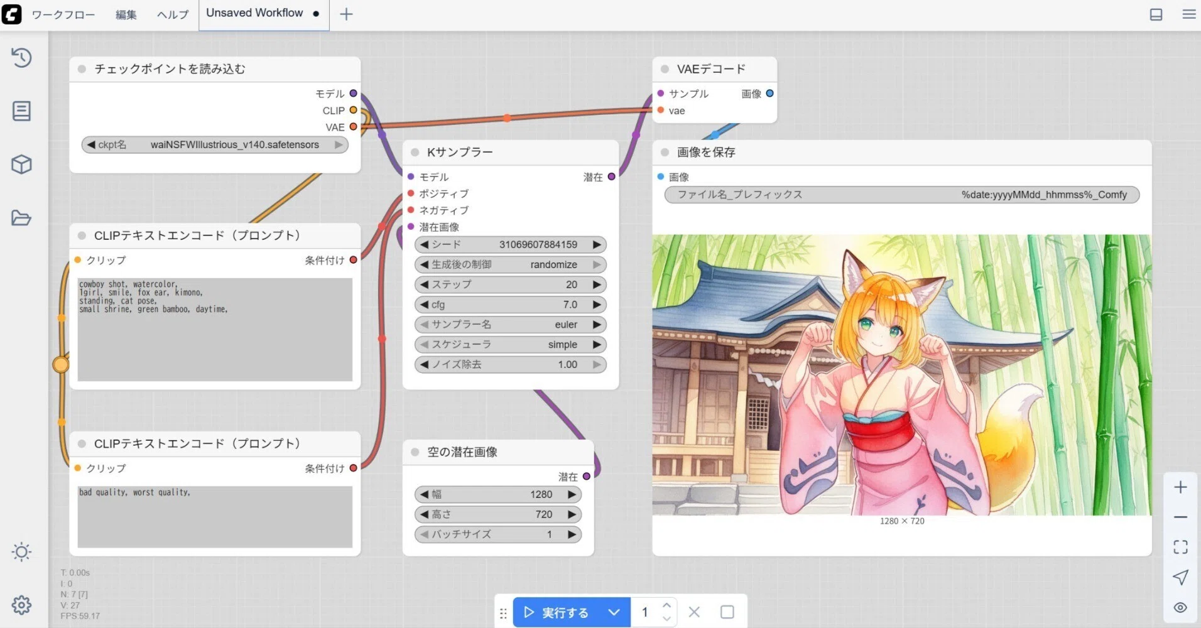Open the スケジューラ simple combo
This screenshot has width=1201, height=628.
pyautogui.click(x=511, y=345)
